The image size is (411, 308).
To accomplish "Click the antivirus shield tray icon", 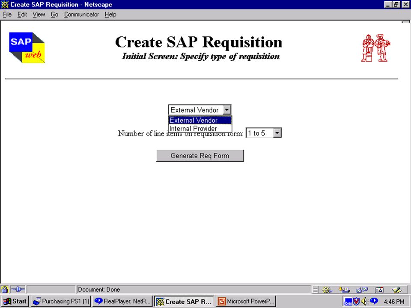I will tap(356, 302).
